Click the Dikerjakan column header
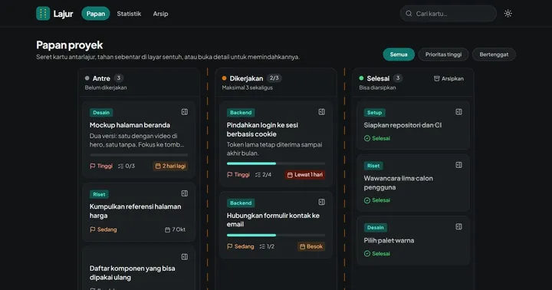This screenshot has width=552, height=290. click(276, 82)
